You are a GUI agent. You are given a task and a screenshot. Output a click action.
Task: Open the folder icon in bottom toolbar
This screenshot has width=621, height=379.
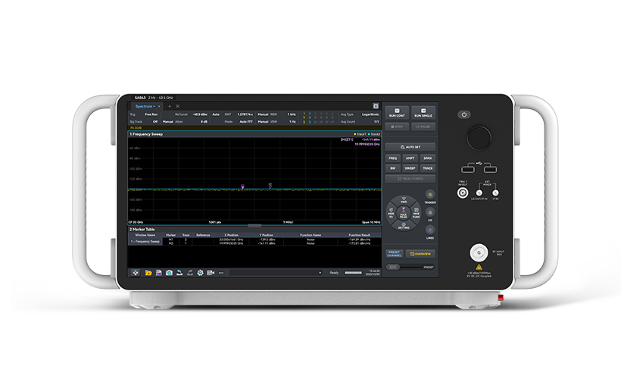tap(148, 272)
